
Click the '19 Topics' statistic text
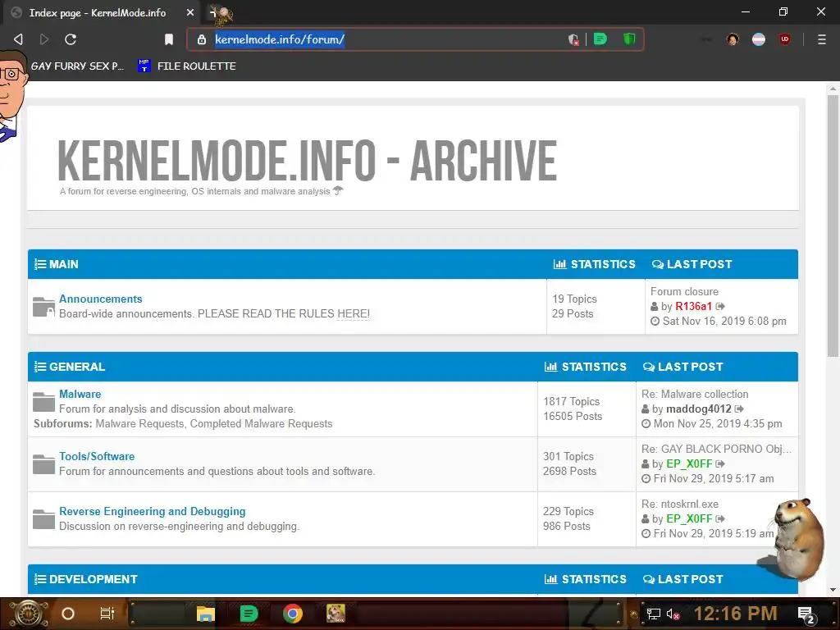pos(574,299)
